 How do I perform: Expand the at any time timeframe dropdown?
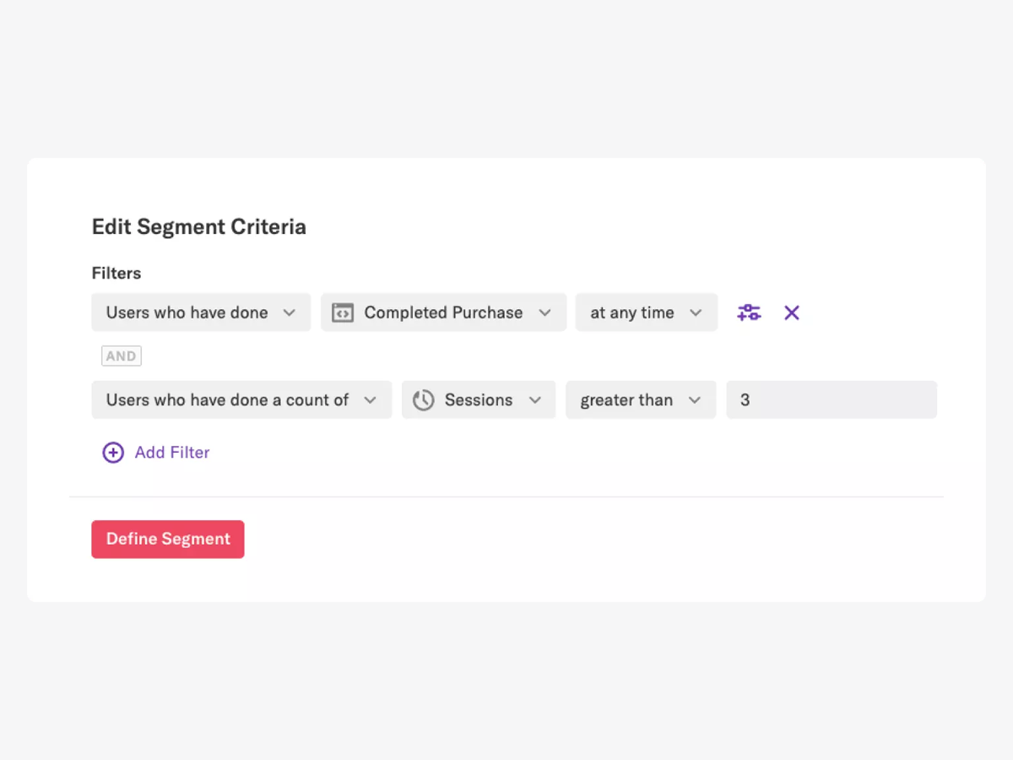tap(647, 312)
